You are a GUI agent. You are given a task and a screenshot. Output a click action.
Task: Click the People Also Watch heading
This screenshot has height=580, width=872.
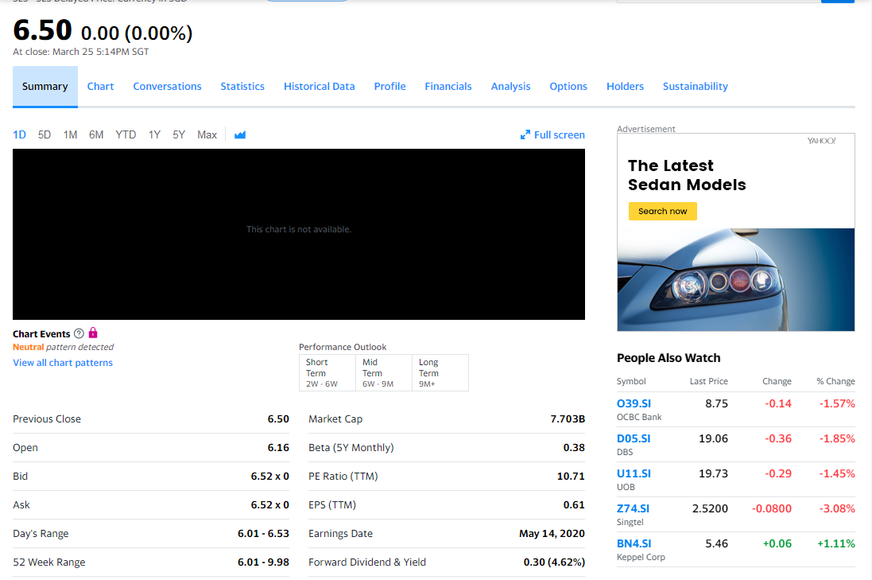[x=669, y=358]
